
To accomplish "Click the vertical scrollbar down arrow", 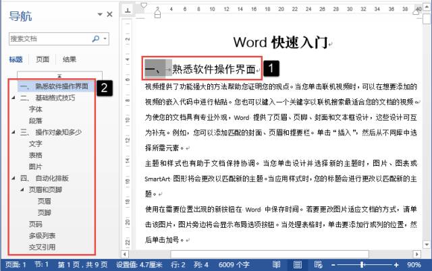I will (x=427, y=244).
